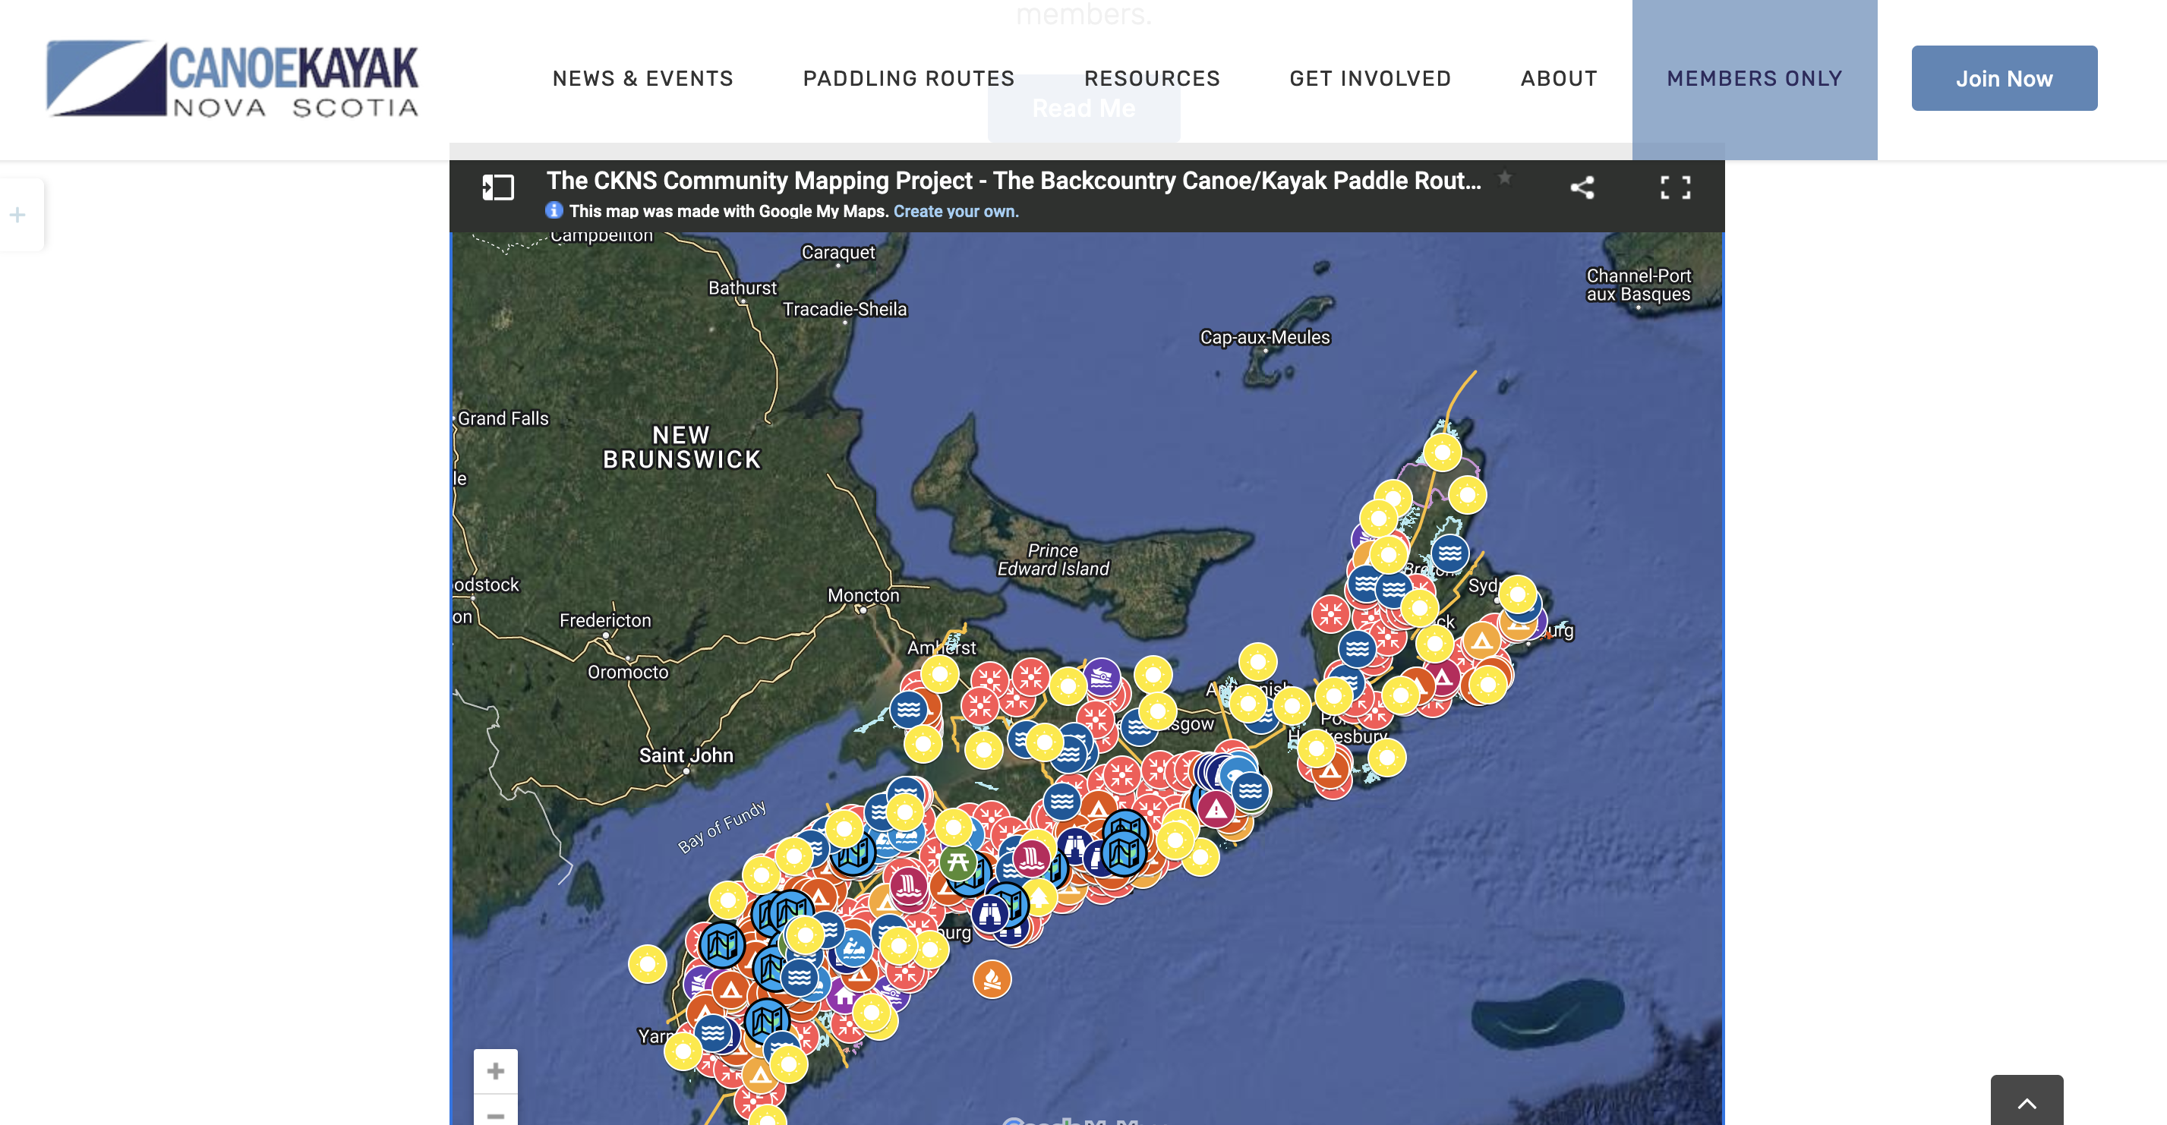Select yellow marker just below Amherst label

coord(940,673)
